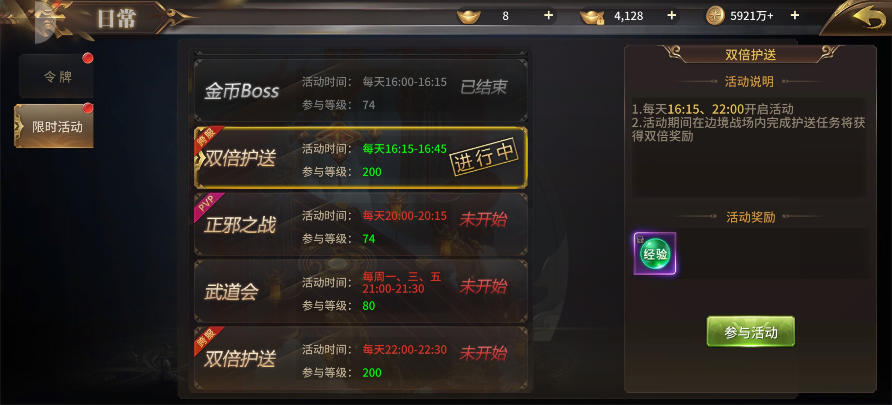Open the green 经验 reward item icon

[x=655, y=254]
